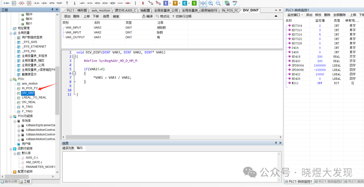
Task: Zoom in the ladder view
Action: pyautogui.click(x=211, y=3)
